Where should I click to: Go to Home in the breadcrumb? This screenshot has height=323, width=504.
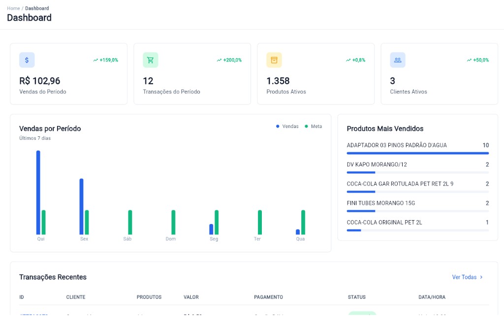coord(13,8)
